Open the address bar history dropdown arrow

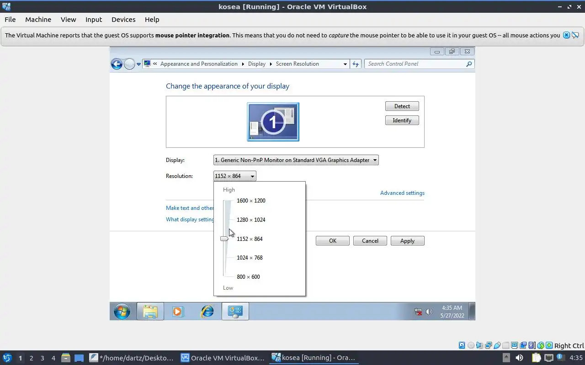click(345, 64)
